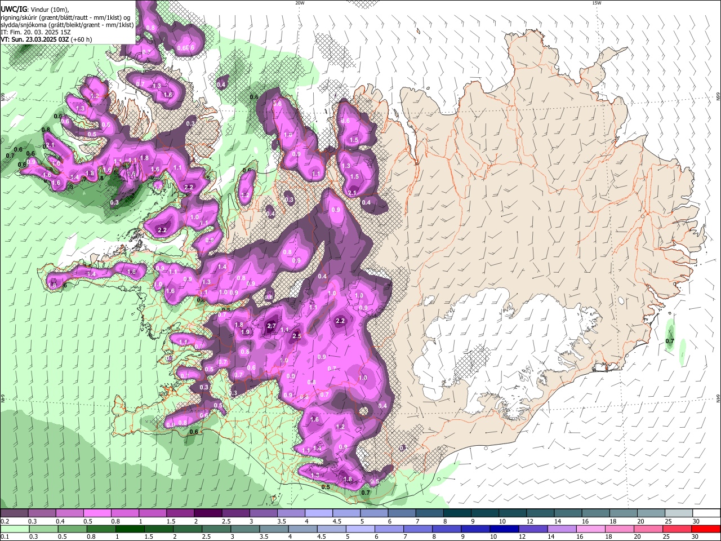721x541 pixels.
Task: Click the '15W' longitude label
Action: coord(597,3)
